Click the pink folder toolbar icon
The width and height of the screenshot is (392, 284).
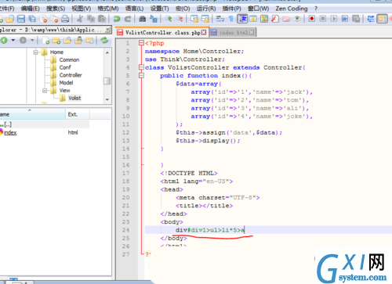[286, 19]
